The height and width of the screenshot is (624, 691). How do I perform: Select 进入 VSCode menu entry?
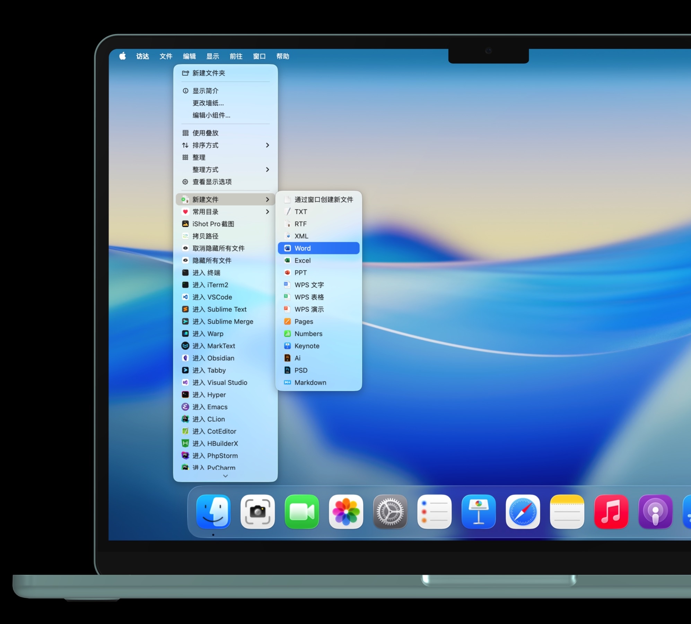coord(212,297)
